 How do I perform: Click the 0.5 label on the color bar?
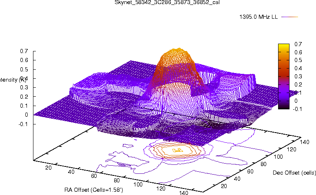298,60
